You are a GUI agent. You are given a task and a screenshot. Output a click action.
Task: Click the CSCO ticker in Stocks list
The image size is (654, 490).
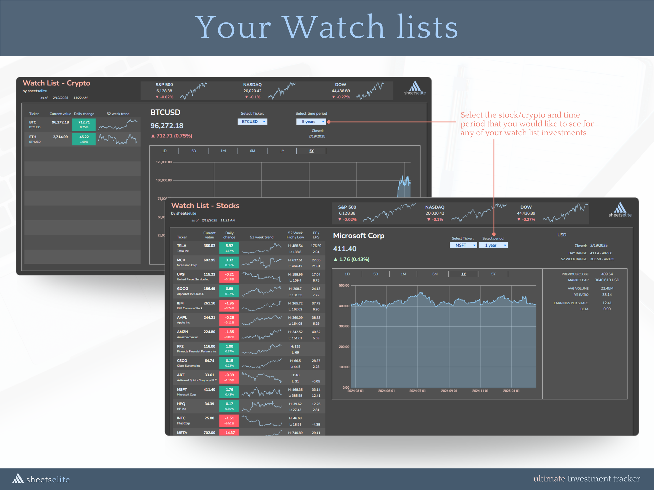point(182,361)
